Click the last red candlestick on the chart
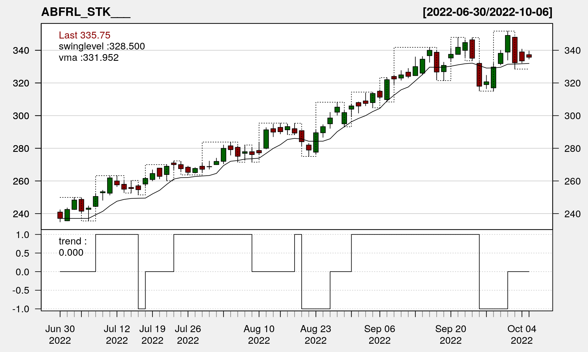The height and width of the screenshot is (352, 588). [529, 56]
